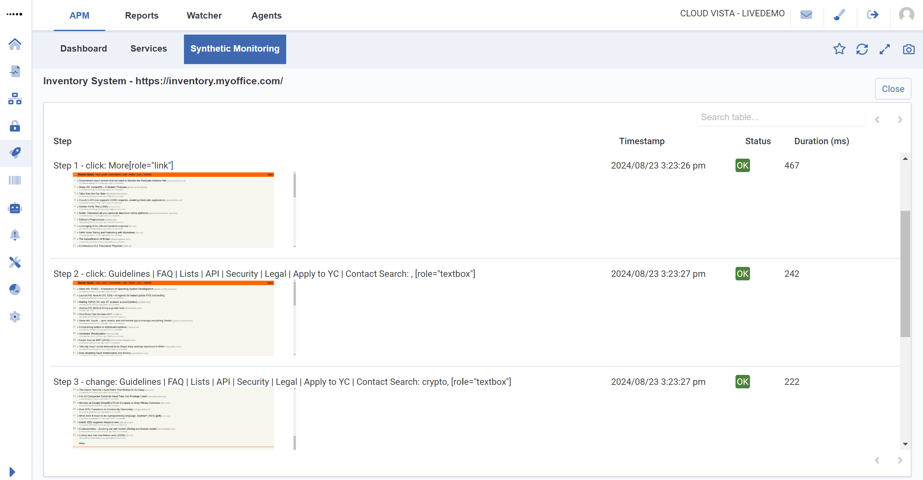Viewport: 923px width, 480px height.
Task: Click the OK status badge on Step 1
Action: click(x=742, y=165)
